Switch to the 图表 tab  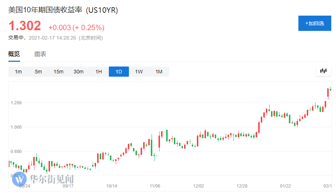tap(41, 55)
